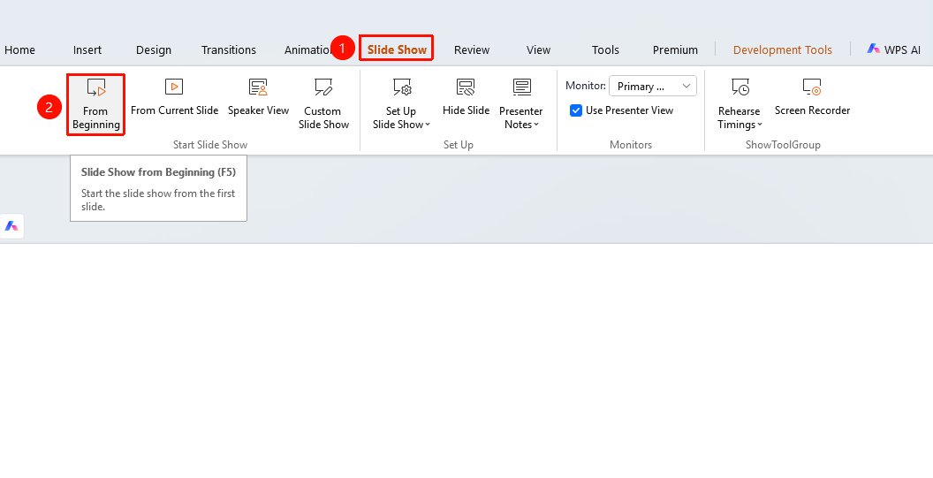
Task: Open the View tab
Action: tap(538, 50)
